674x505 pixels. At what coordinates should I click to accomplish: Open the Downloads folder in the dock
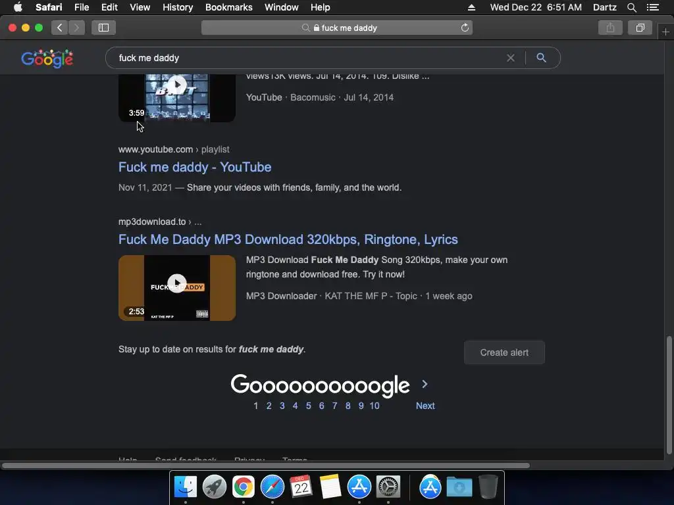[459, 487]
